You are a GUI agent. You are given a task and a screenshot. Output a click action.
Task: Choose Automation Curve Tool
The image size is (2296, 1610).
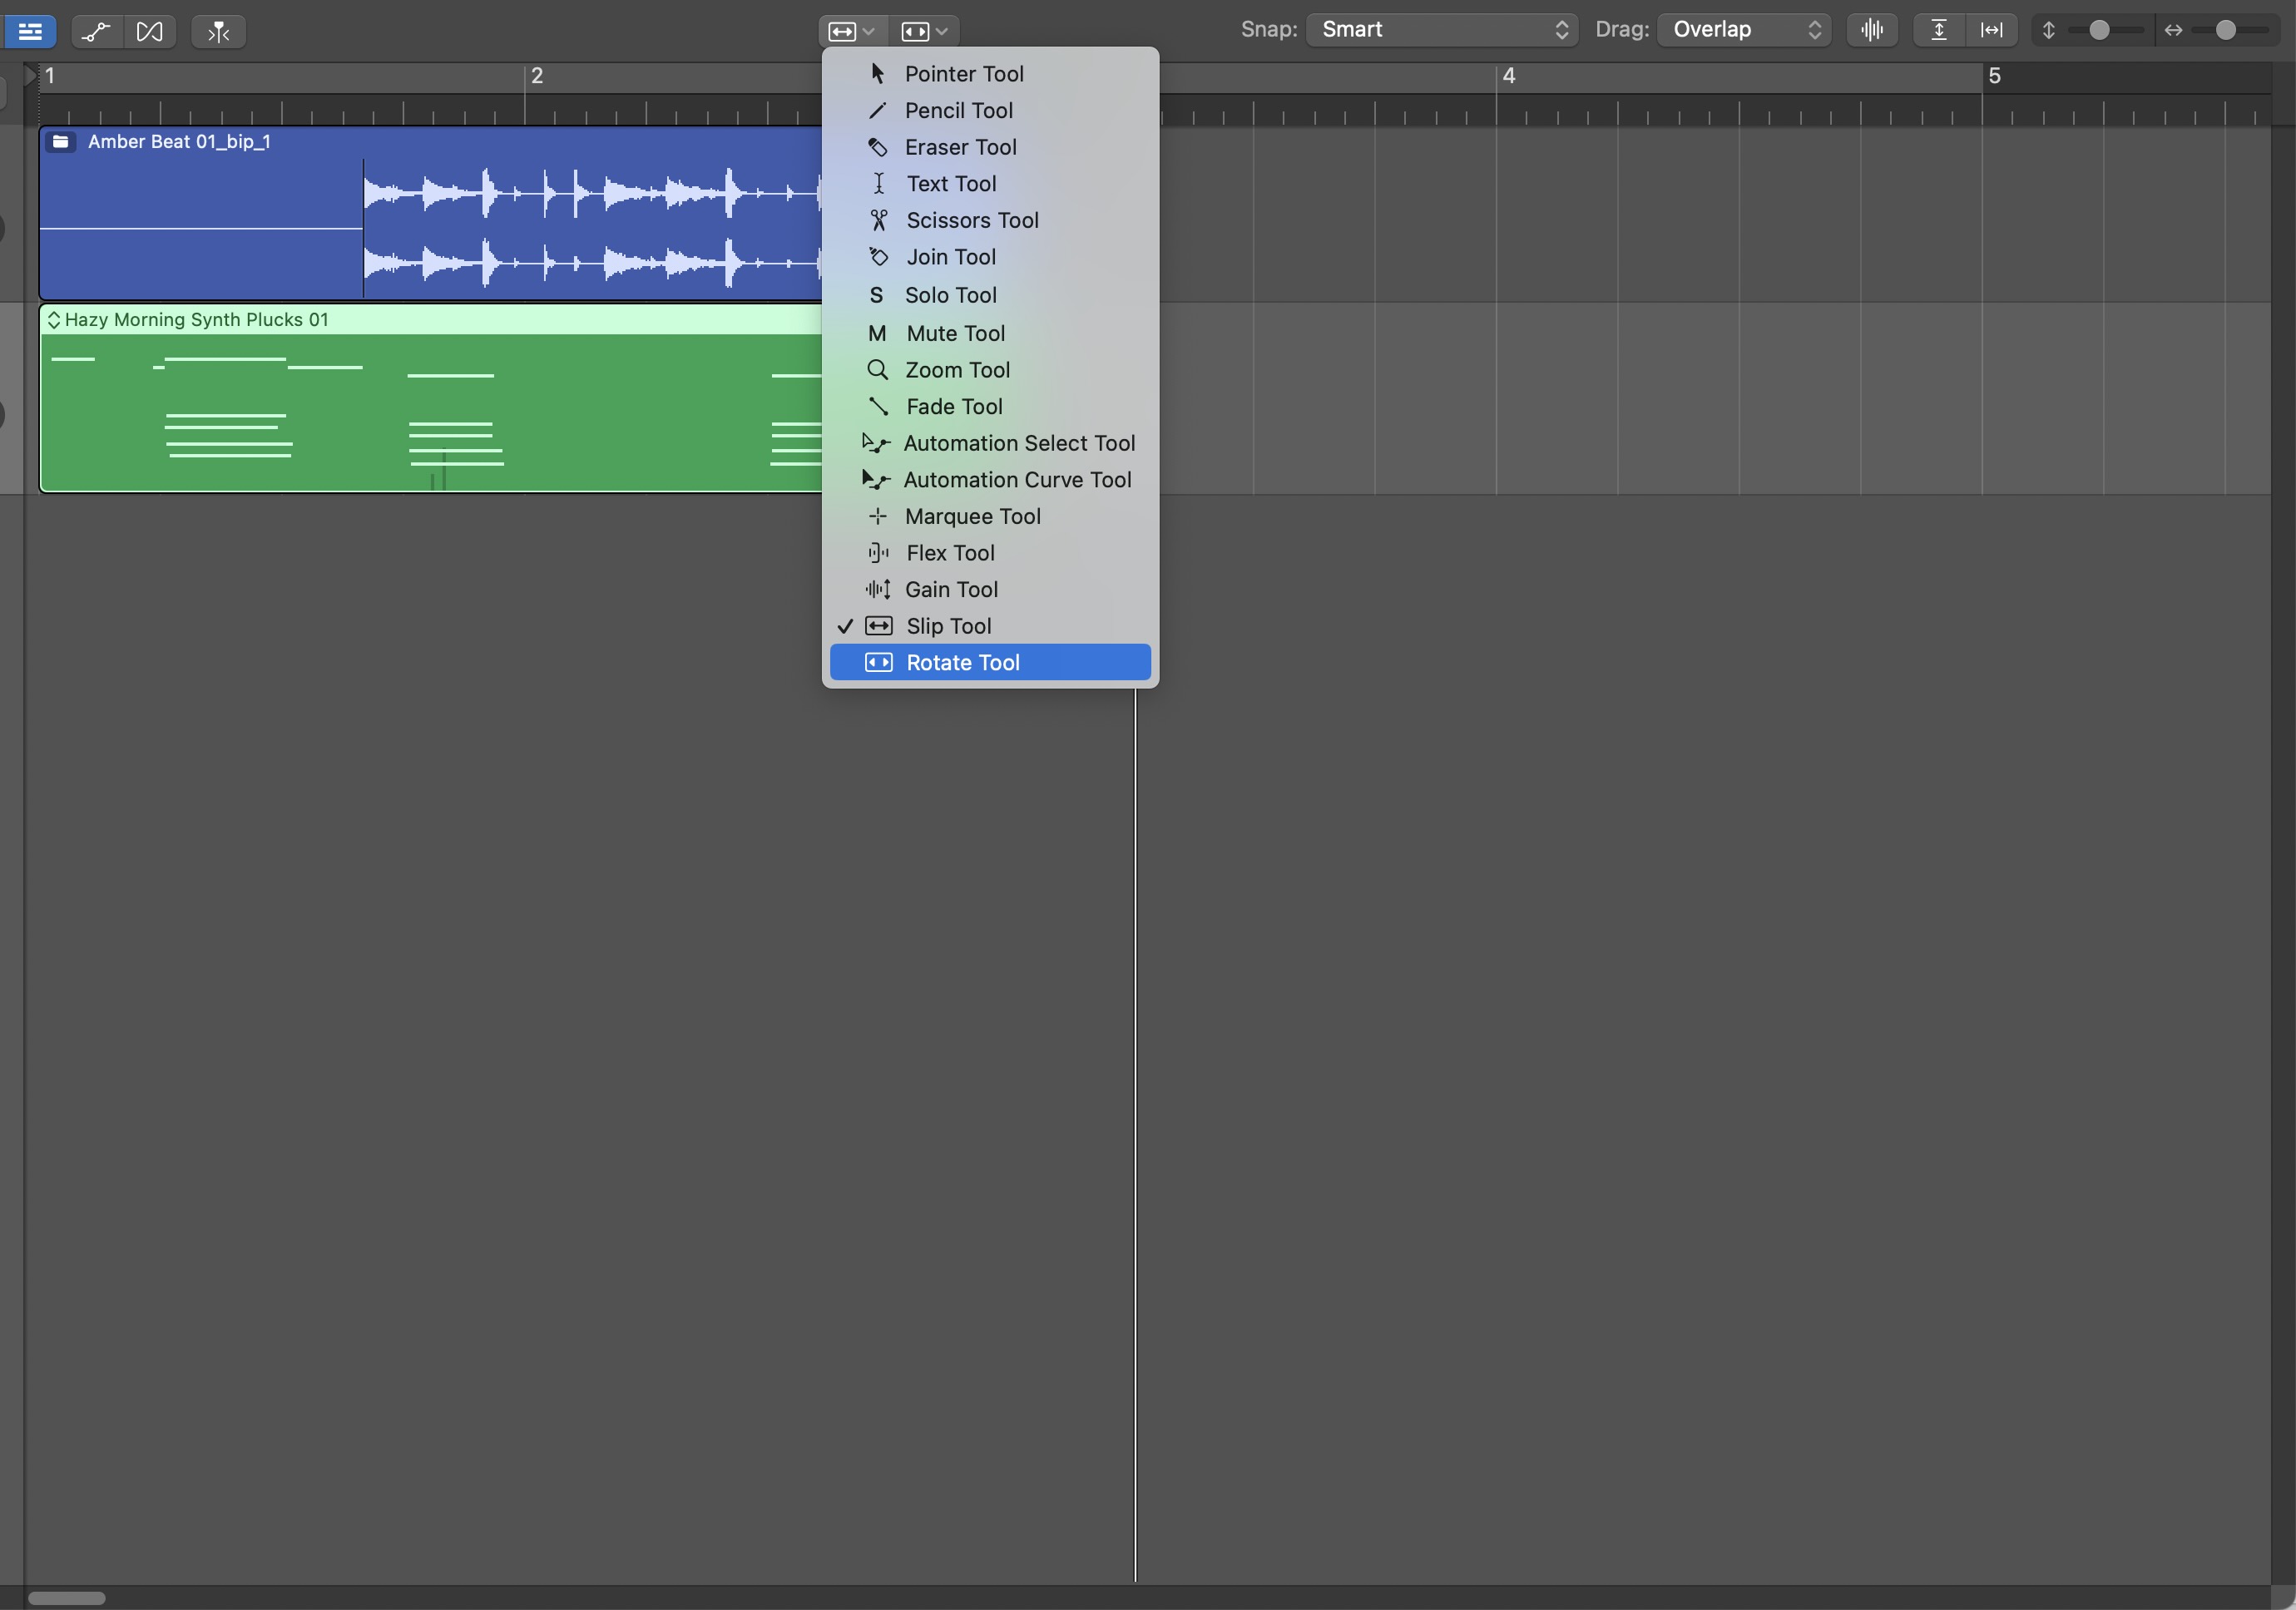click(x=990, y=481)
